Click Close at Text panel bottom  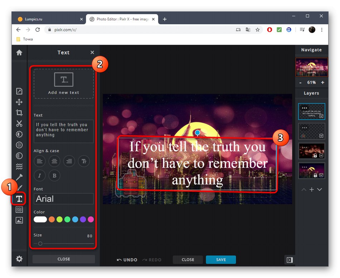point(64,259)
